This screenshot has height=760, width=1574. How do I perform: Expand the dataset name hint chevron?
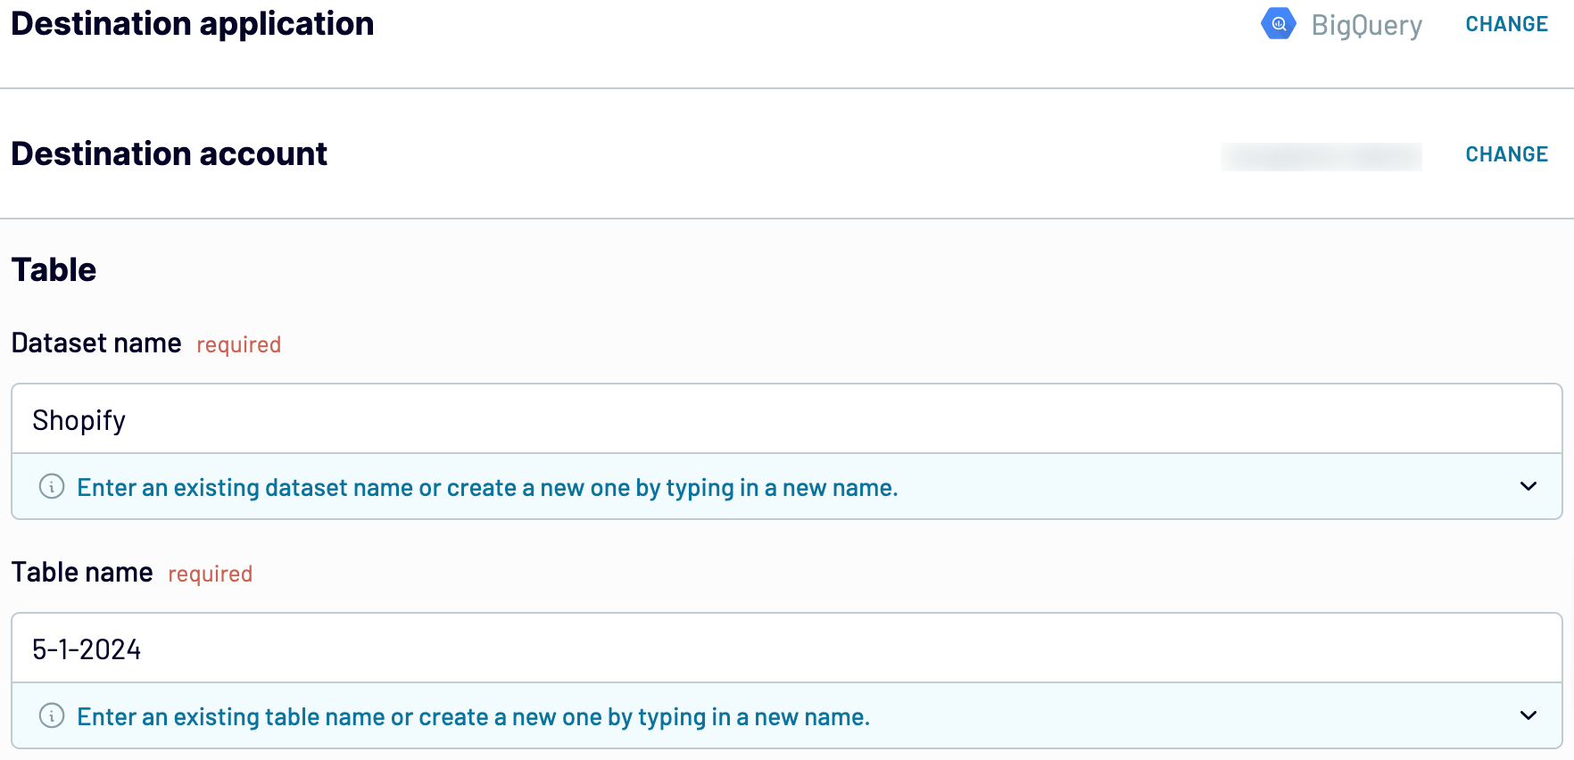pos(1528,487)
